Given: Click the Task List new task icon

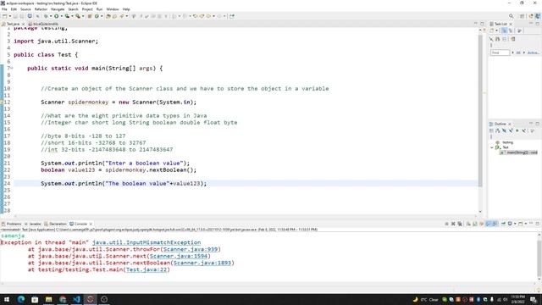Looking at the screenshot, I should point(491,30).
